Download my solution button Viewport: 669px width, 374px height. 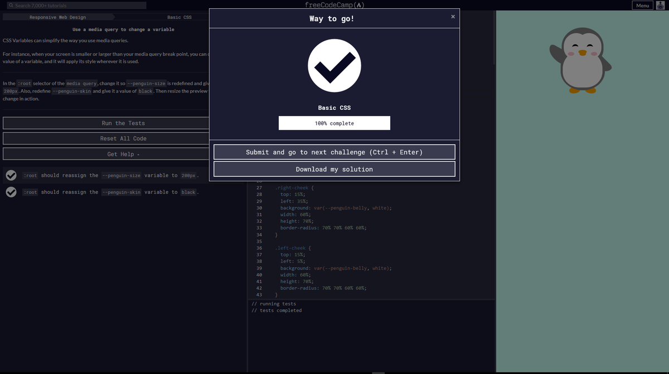(x=334, y=169)
